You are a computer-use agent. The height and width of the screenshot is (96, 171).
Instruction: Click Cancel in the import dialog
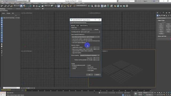pyautogui.click(x=97, y=75)
